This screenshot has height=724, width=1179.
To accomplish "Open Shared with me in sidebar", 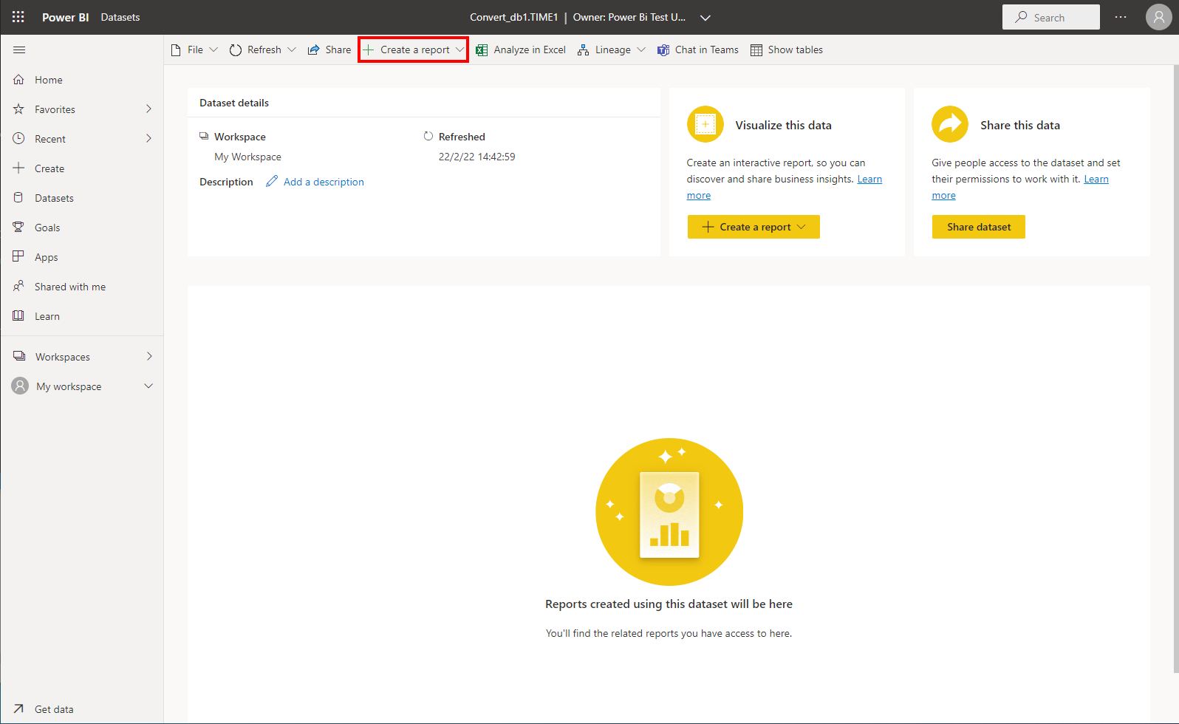I will 69,287.
